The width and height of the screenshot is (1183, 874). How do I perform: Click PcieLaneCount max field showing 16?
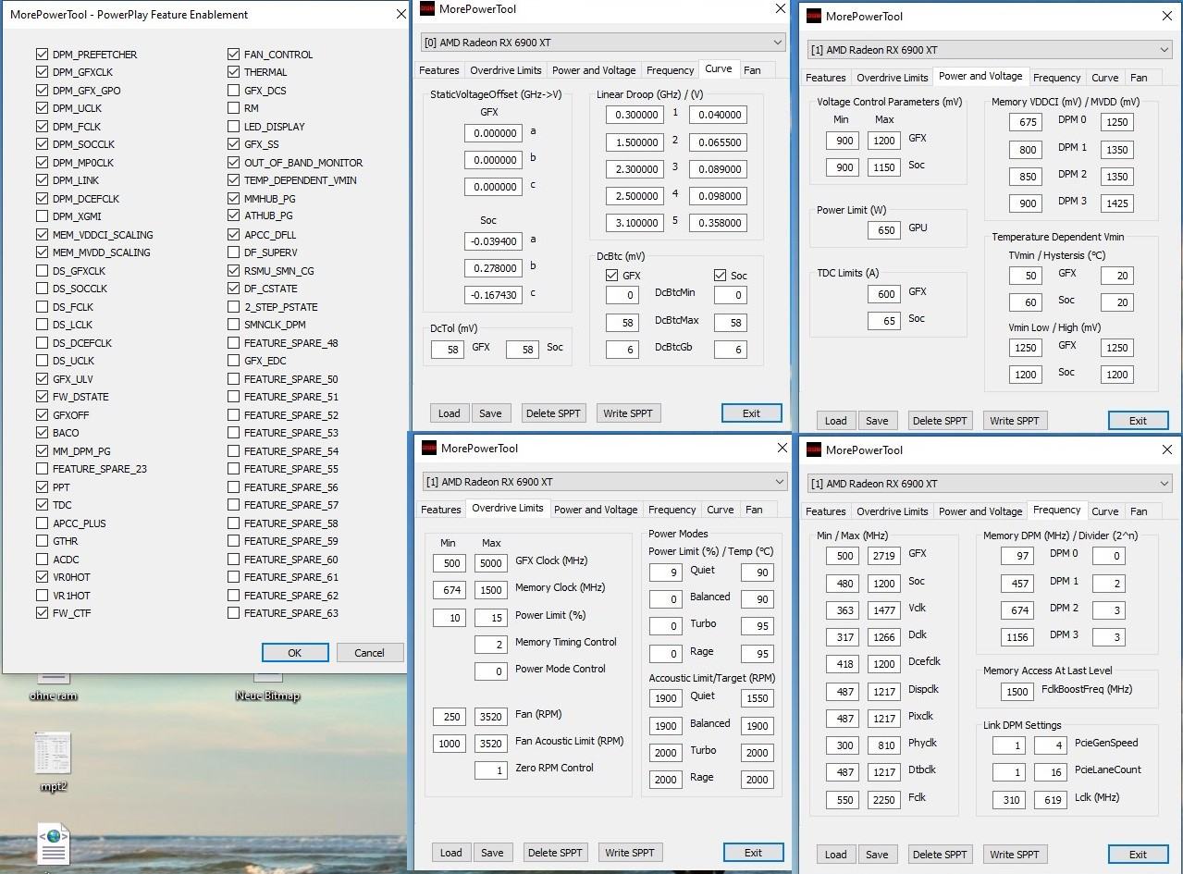click(1050, 772)
